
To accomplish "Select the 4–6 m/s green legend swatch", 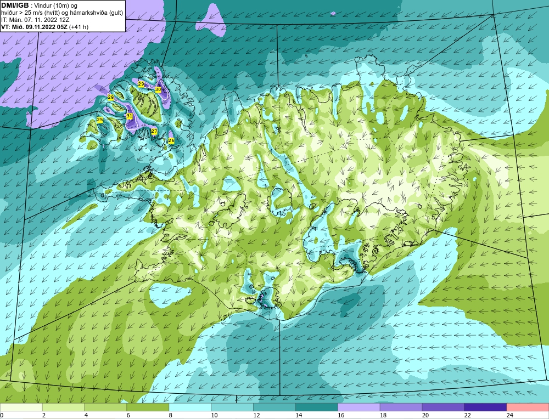I will coord(105,407).
